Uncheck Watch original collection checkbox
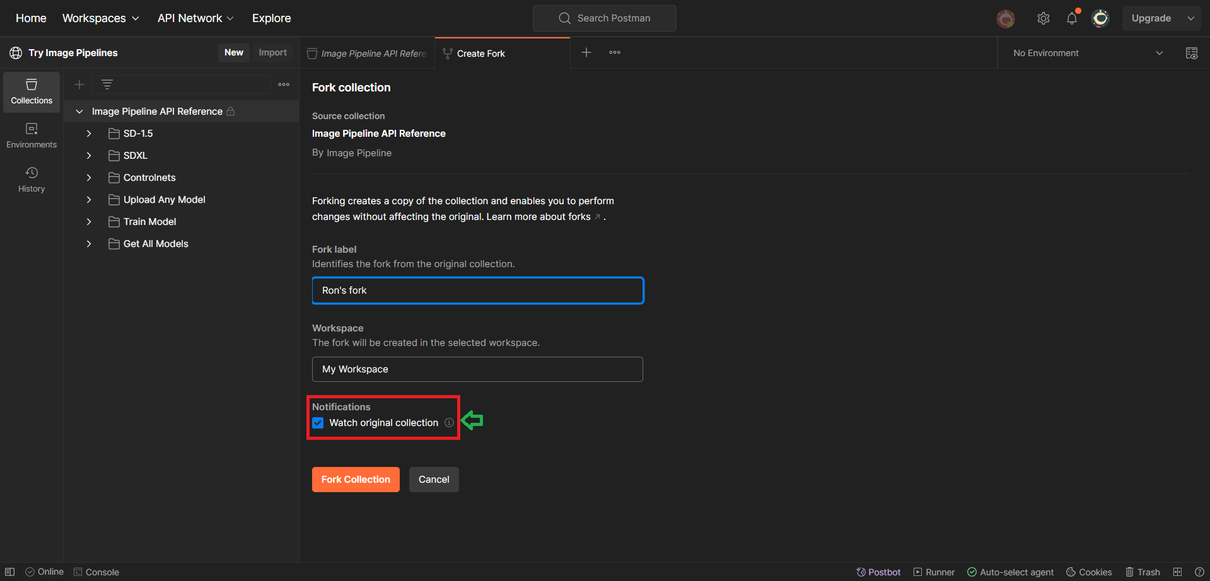Image resolution: width=1210 pixels, height=581 pixels. coord(318,423)
